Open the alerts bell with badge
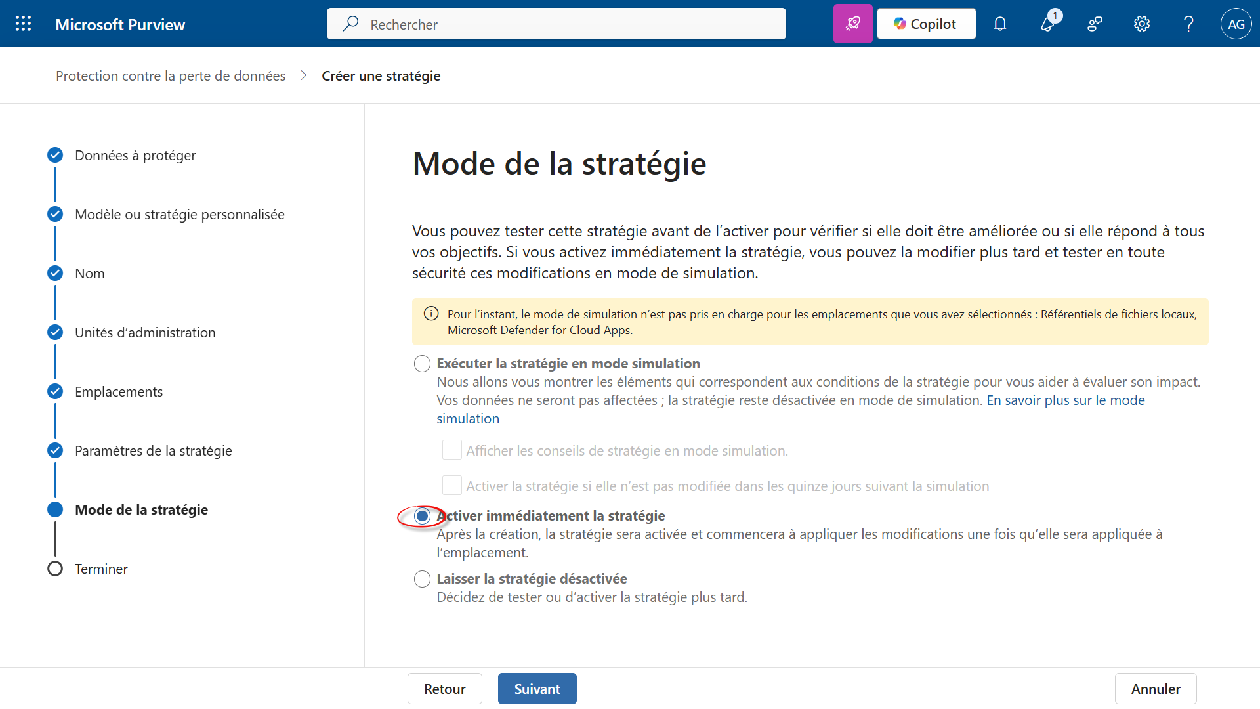The width and height of the screenshot is (1260, 709). pos(1048,24)
